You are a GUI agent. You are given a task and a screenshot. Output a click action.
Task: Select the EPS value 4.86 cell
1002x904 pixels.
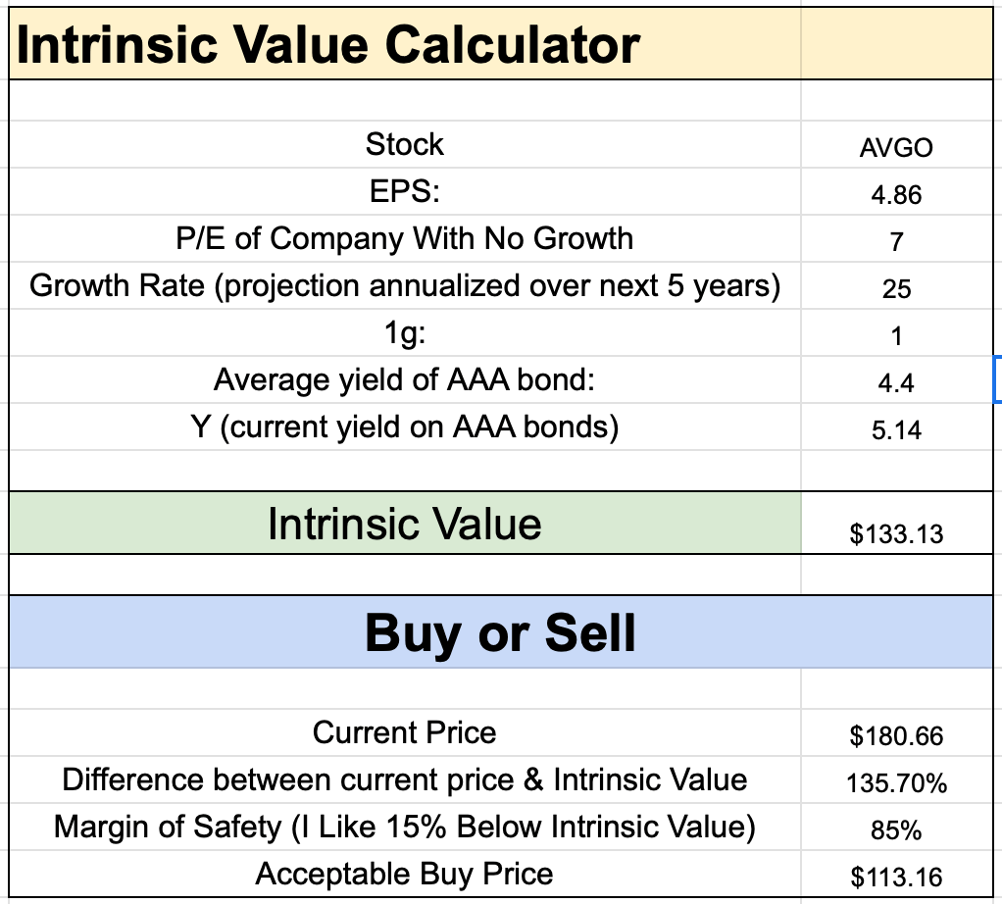point(896,195)
